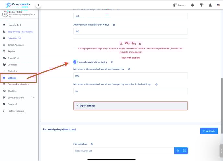This screenshot has height=161, width=223.
Task: Click info icon beside Human behavior during typing
Action: 112,62
